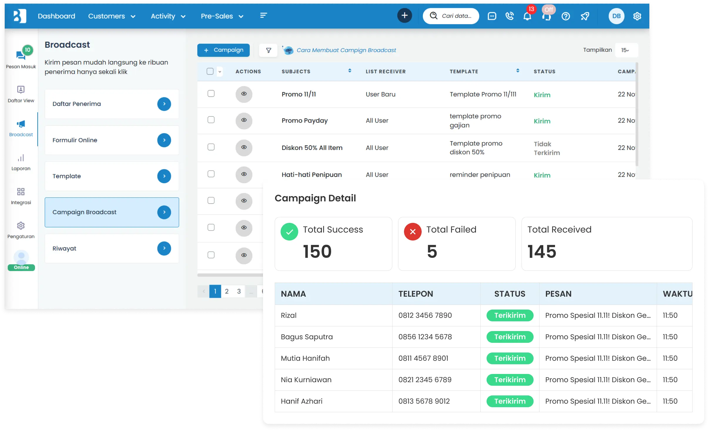Tick checkbox for Promo Payday row
This screenshot has height=431, width=709.
[211, 120]
